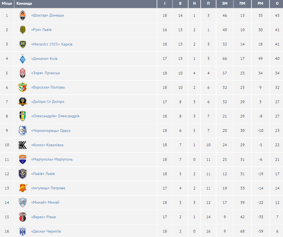Click the Veres Rivne crest
Image resolution: width=283 pixels, height=237 pixels.
point(23,217)
